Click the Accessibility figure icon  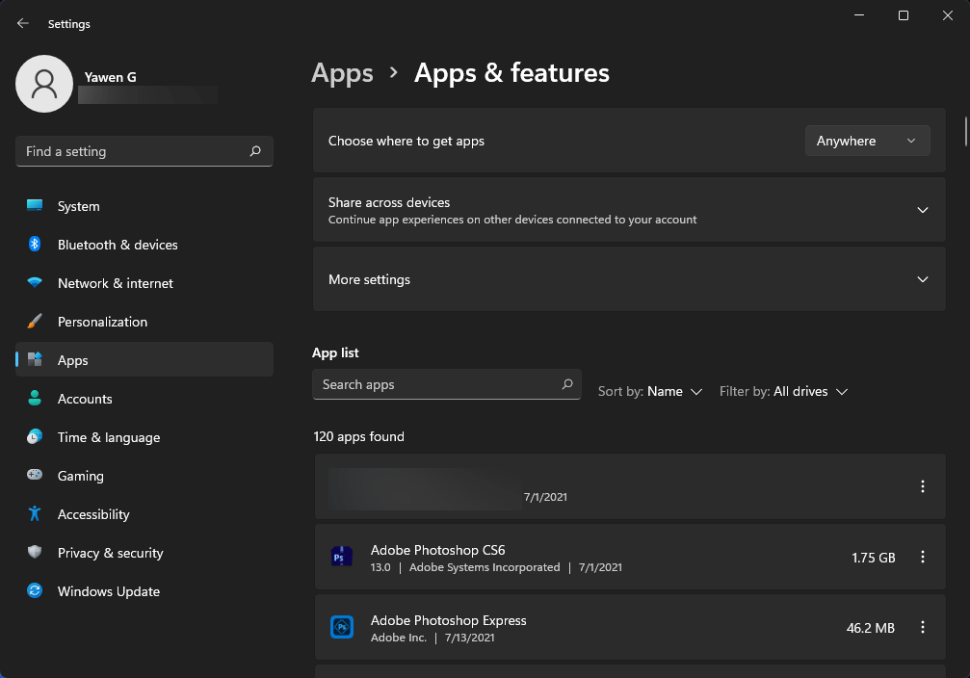coord(35,513)
